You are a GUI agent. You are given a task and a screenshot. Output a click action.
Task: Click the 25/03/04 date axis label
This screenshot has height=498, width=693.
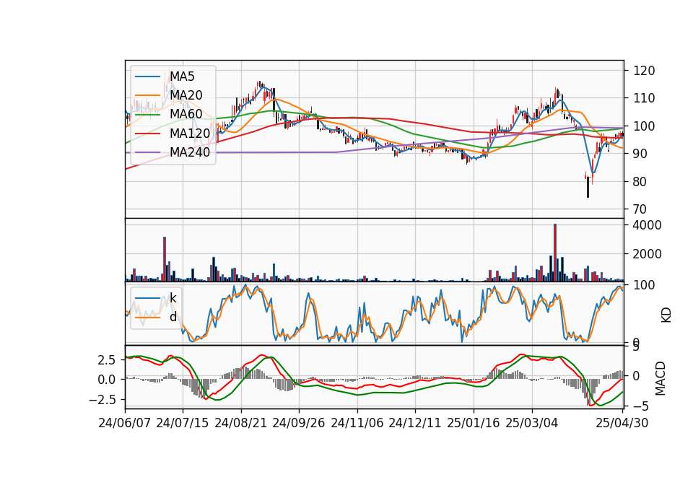click(532, 423)
